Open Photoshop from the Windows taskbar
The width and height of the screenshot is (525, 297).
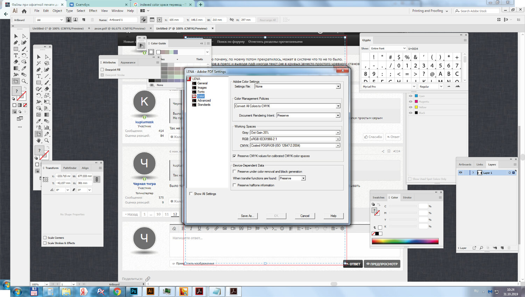pyautogui.click(x=134, y=291)
